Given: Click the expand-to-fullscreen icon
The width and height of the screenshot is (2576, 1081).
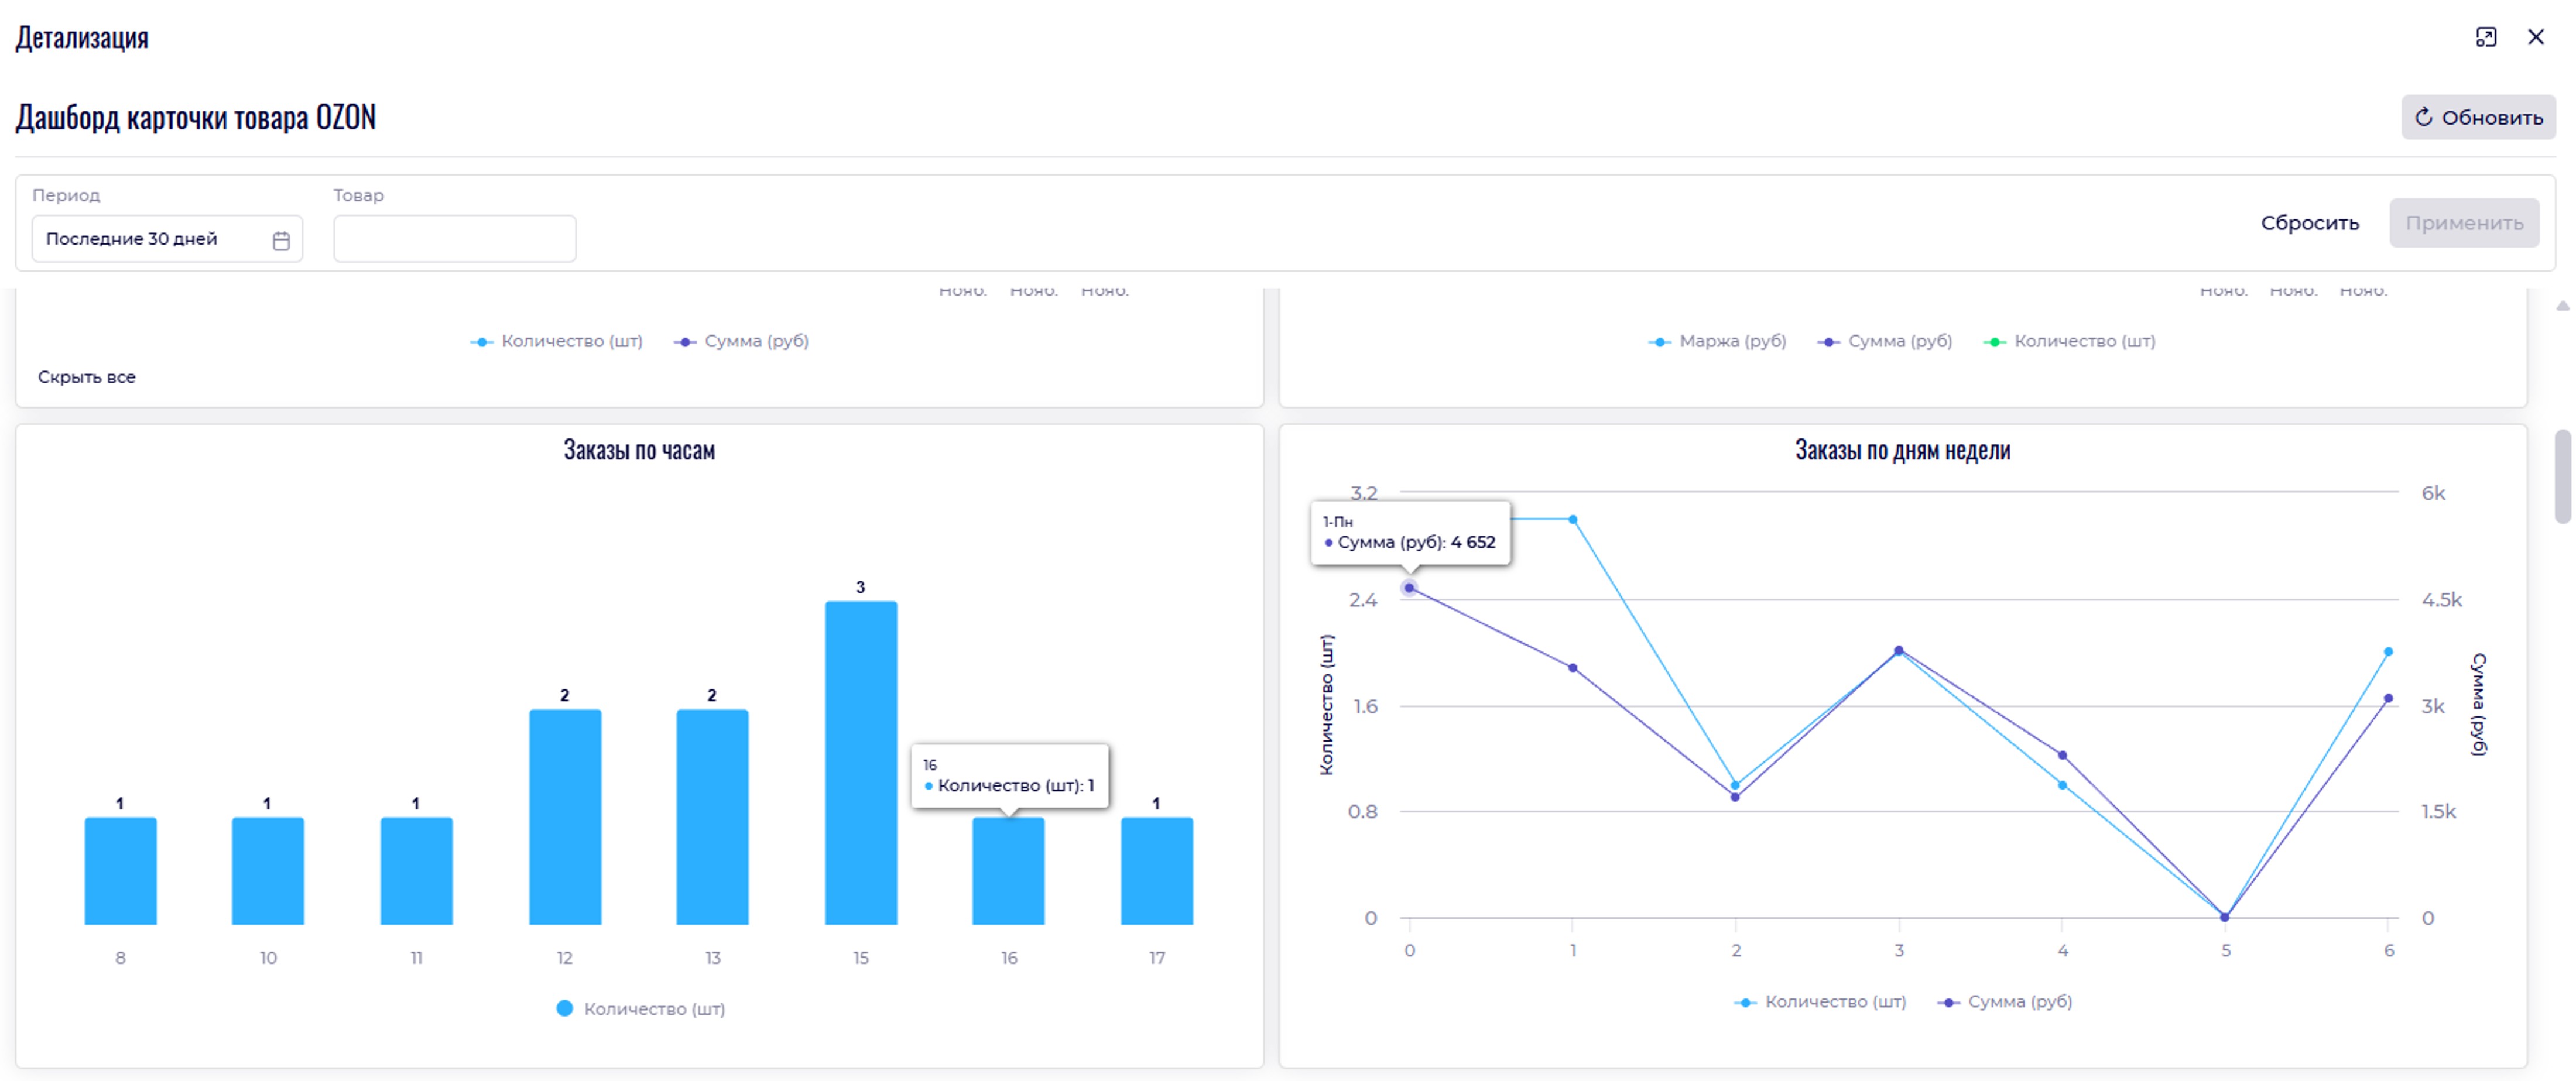Looking at the screenshot, I should [x=2486, y=37].
